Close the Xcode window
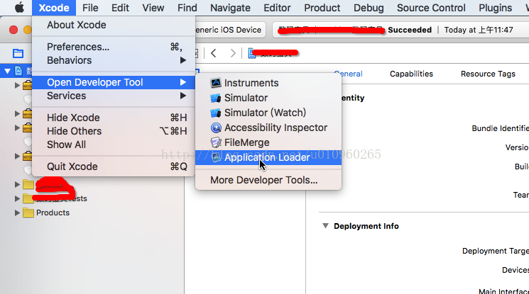Screen dimensions: 529x294 [13, 30]
